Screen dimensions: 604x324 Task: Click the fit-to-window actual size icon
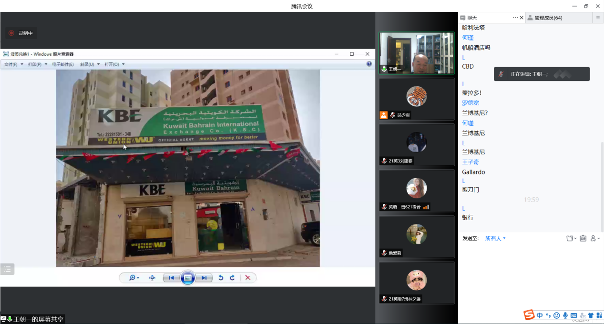point(152,278)
